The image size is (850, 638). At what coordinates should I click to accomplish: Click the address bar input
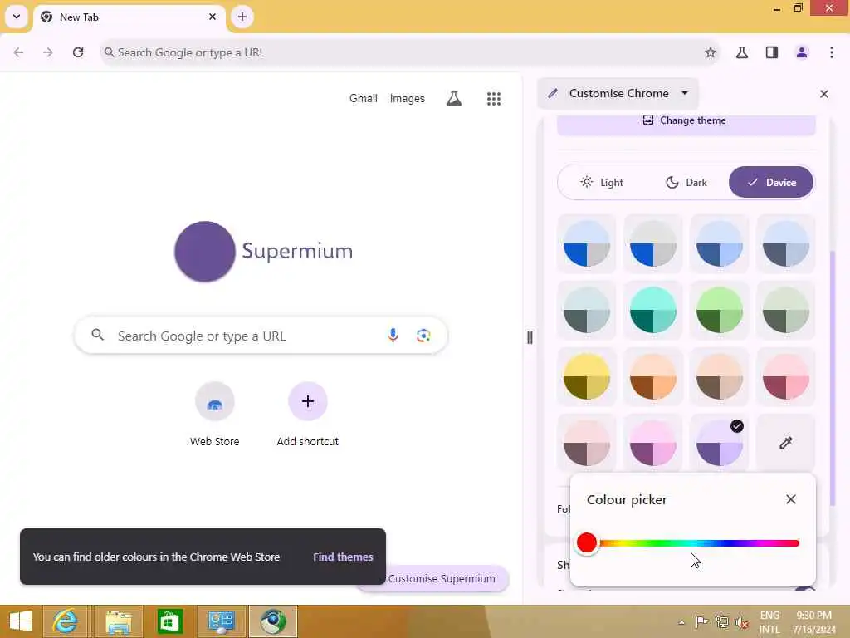(x=410, y=52)
